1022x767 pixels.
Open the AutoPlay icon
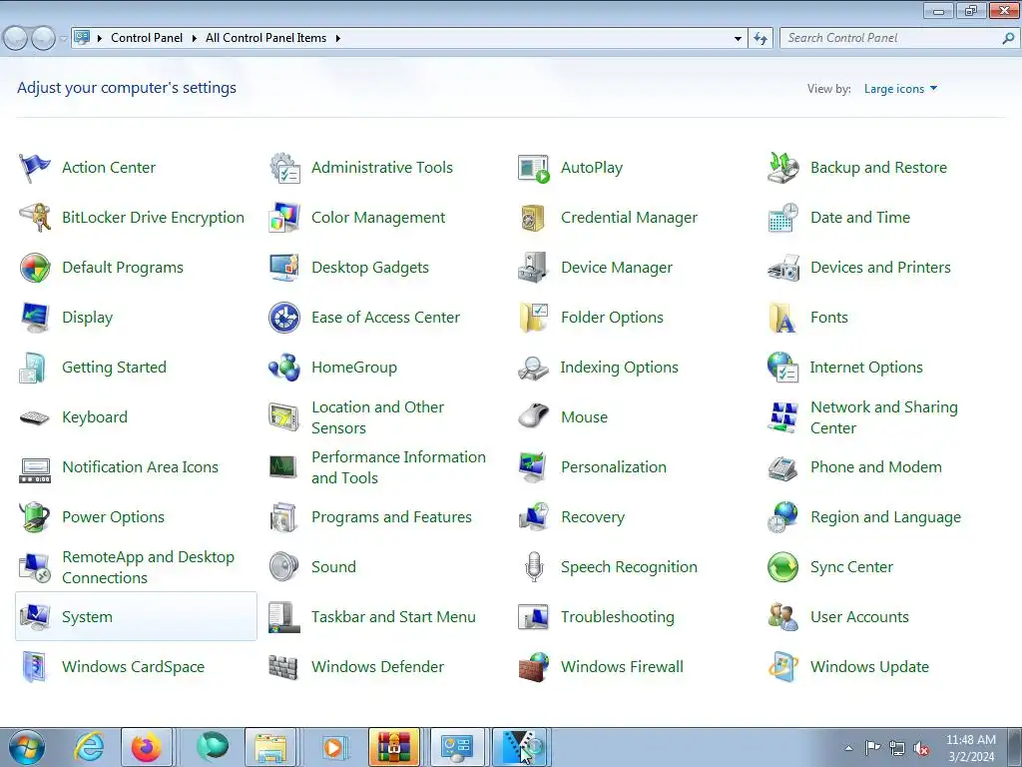pos(533,168)
